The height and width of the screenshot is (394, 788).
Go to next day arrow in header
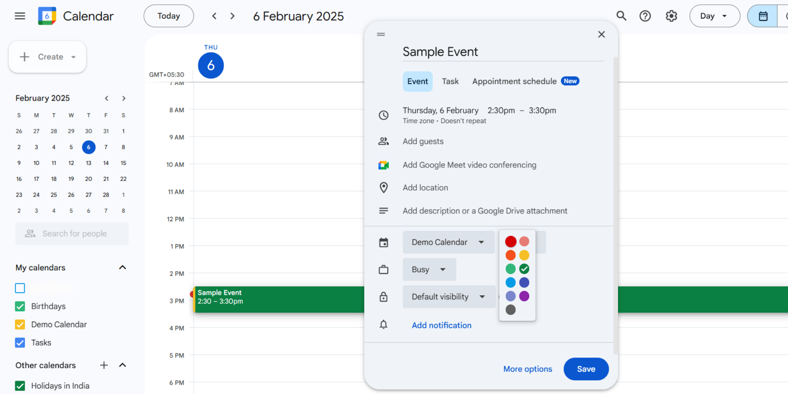click(x=232, y=16)
